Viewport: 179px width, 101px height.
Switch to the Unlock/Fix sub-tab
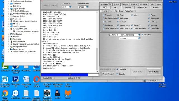tap(114, 11)
